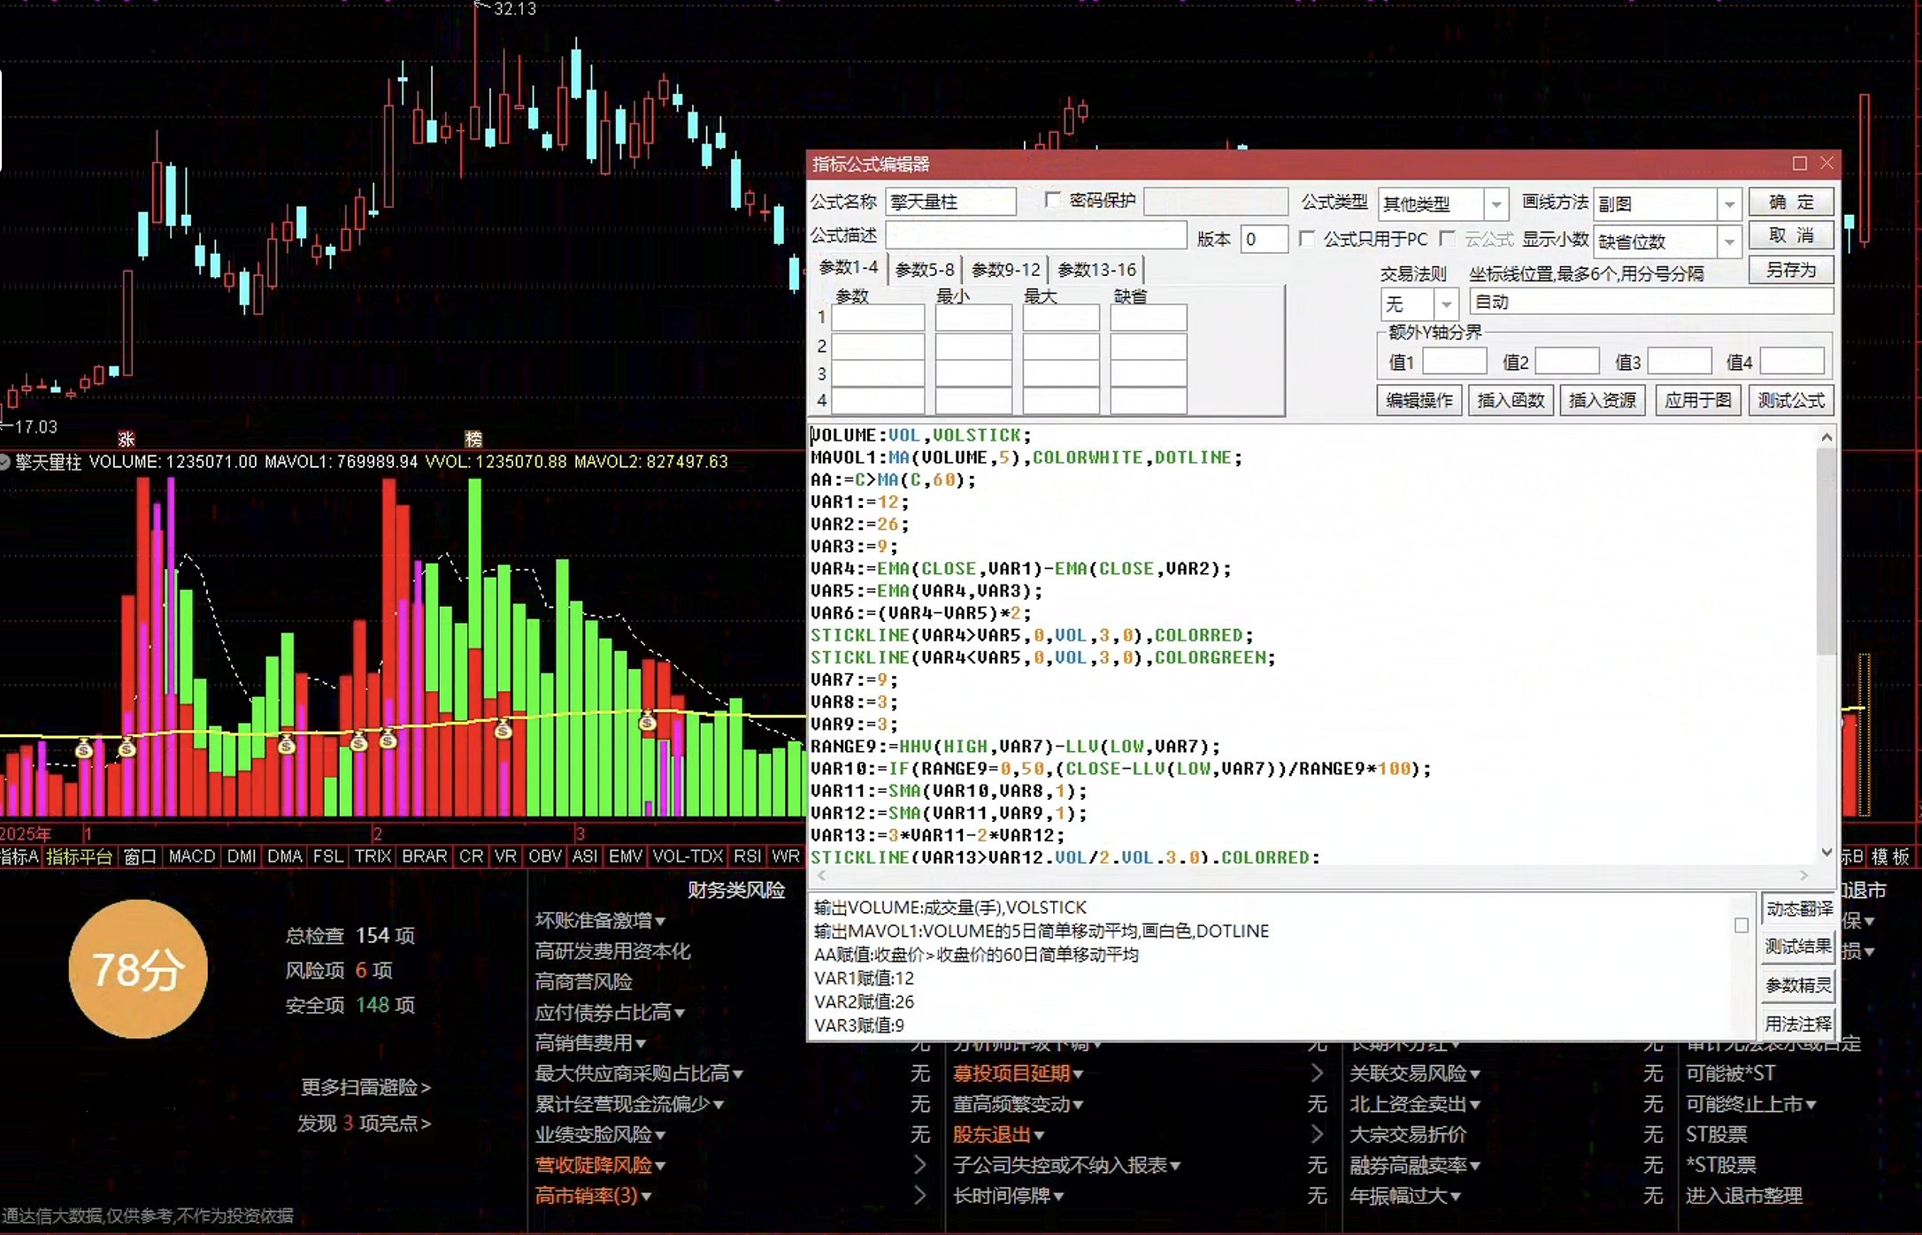Open the 公式类型 dropdown
Viewport: 1922px width, 1235px height.
pos(1495,204)
